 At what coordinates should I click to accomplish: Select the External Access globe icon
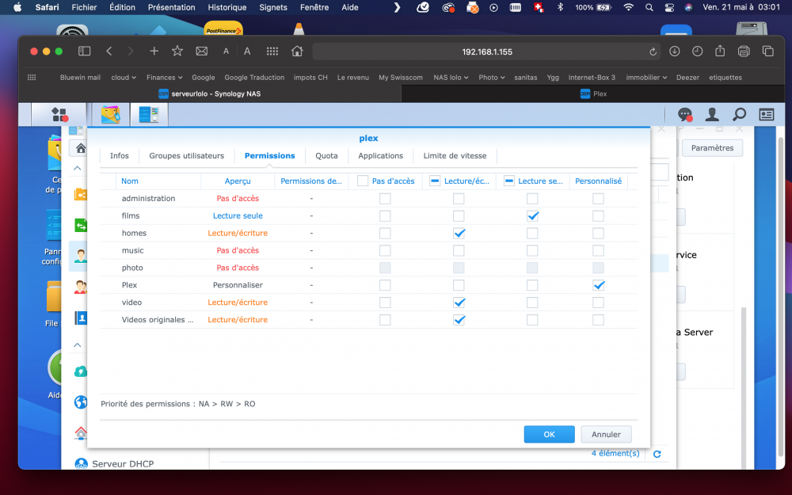pyautogui.click(x=81, y=402)
